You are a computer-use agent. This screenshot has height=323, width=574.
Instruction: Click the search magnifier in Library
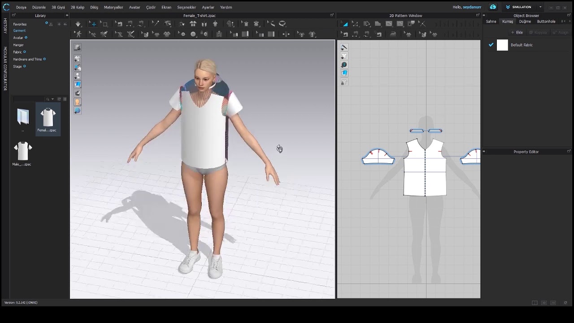[48, 99]
